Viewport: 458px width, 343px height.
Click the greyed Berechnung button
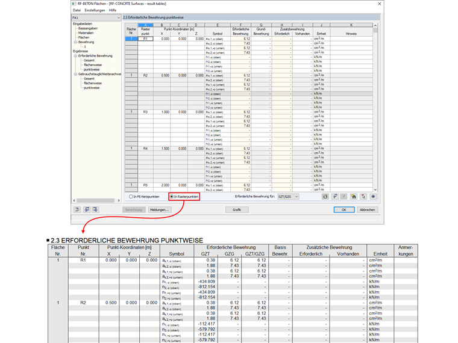coord(134,209)
